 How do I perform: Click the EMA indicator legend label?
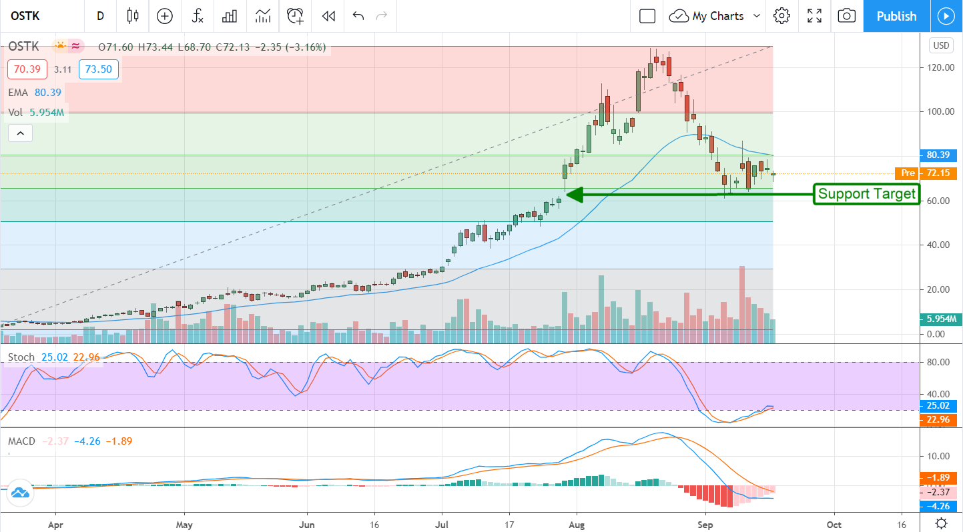[x=18, y=93]
